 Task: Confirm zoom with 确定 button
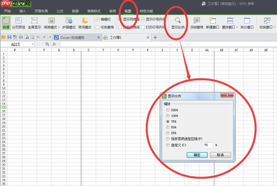(x=197, y=155)
